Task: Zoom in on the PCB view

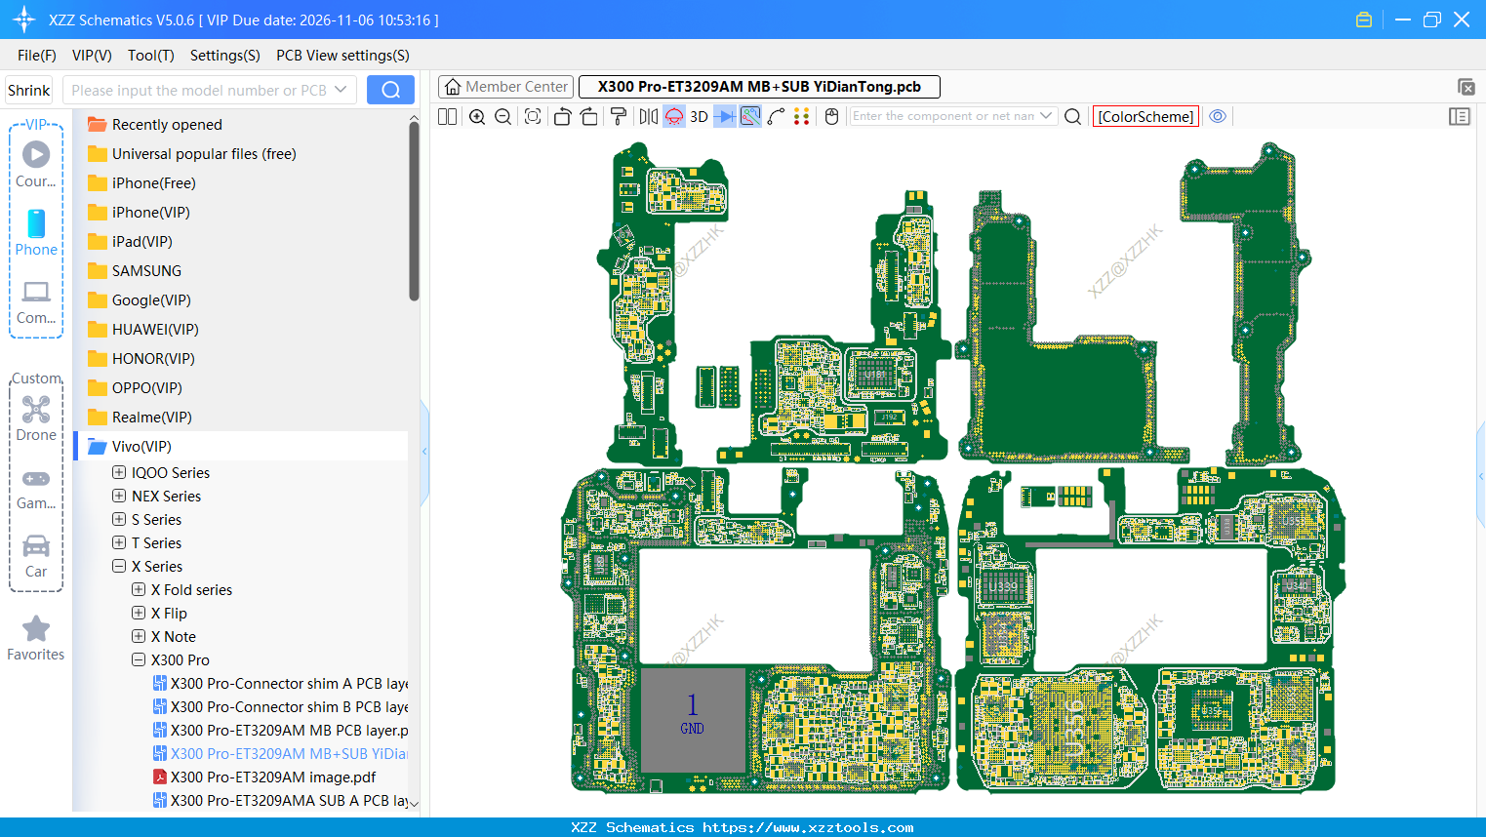Action: pyautogui.click(x=477, y=116)
